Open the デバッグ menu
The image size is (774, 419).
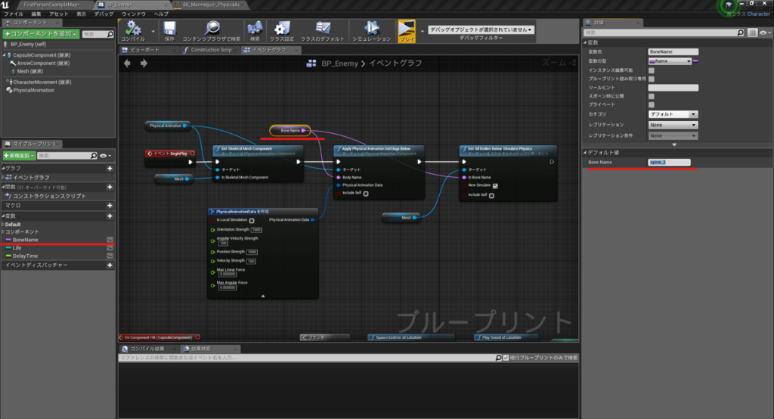[104, 14]
